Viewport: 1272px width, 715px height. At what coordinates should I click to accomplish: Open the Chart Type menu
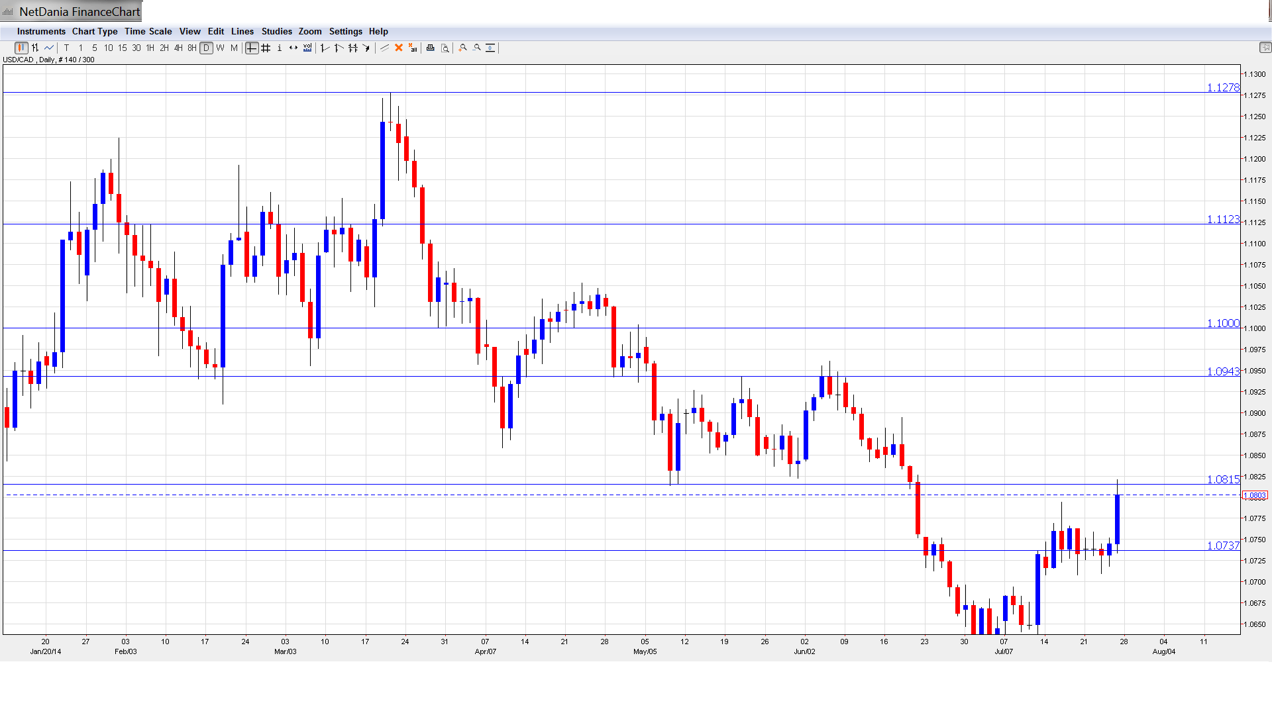pyautogui.click(x=95, y=31)
